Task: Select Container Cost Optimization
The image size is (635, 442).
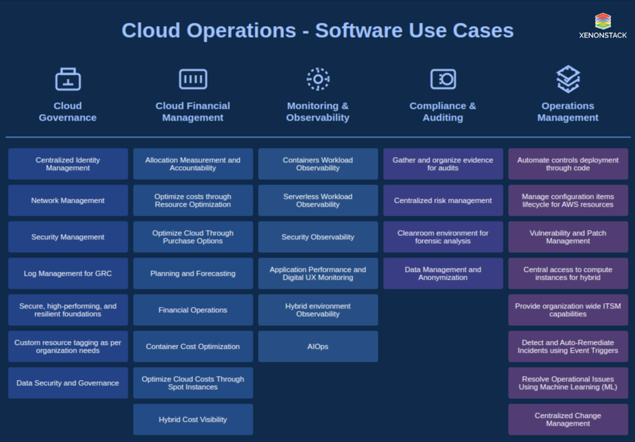Action: 193,346
